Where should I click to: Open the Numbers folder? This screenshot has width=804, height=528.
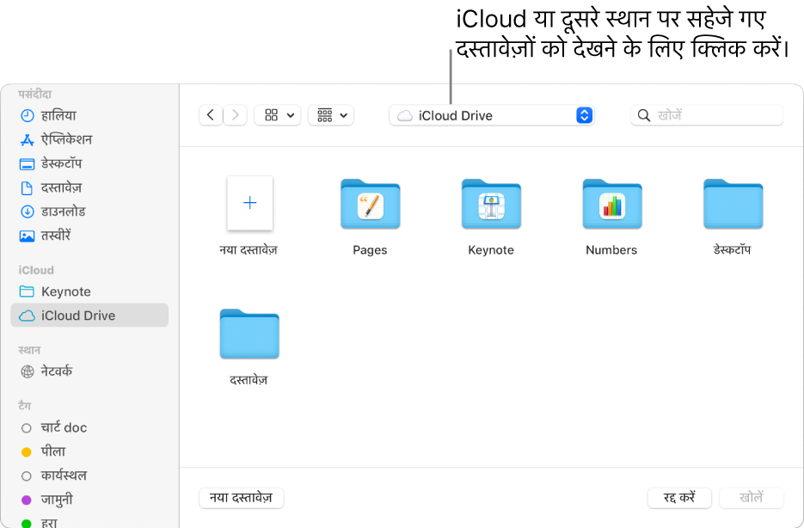(611, 204)
